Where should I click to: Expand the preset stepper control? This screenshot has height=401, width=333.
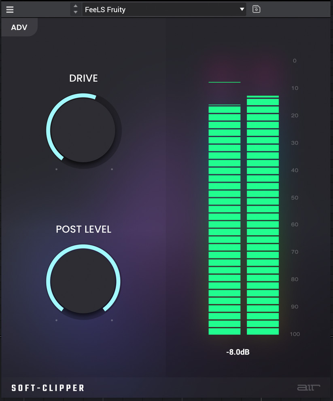[x=75, y=9]
